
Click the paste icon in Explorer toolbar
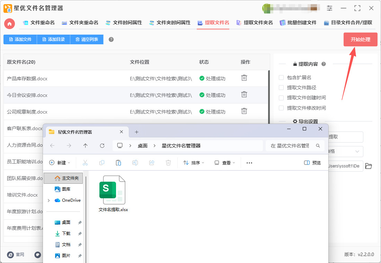[118, 163]
